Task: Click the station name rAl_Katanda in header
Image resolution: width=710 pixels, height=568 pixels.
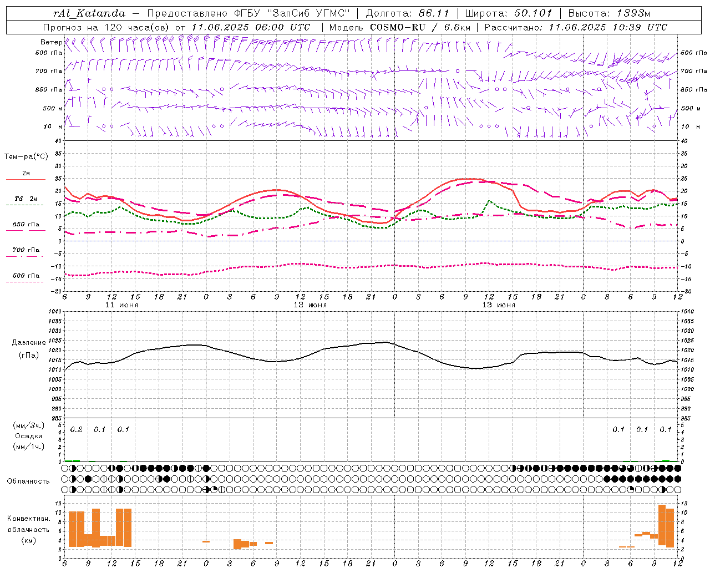Action: click(x=89, y=13)
